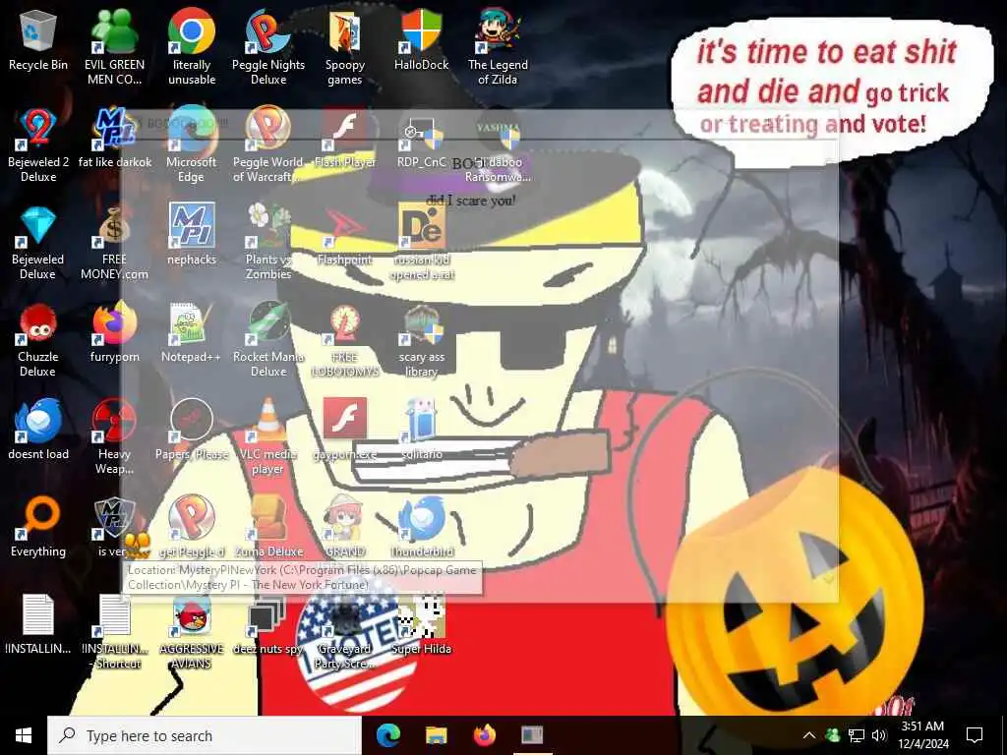
Task: Open File Explorer from the taskbar
Action: [437, 735]
